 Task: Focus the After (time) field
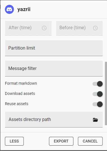[x=28, y=28]
